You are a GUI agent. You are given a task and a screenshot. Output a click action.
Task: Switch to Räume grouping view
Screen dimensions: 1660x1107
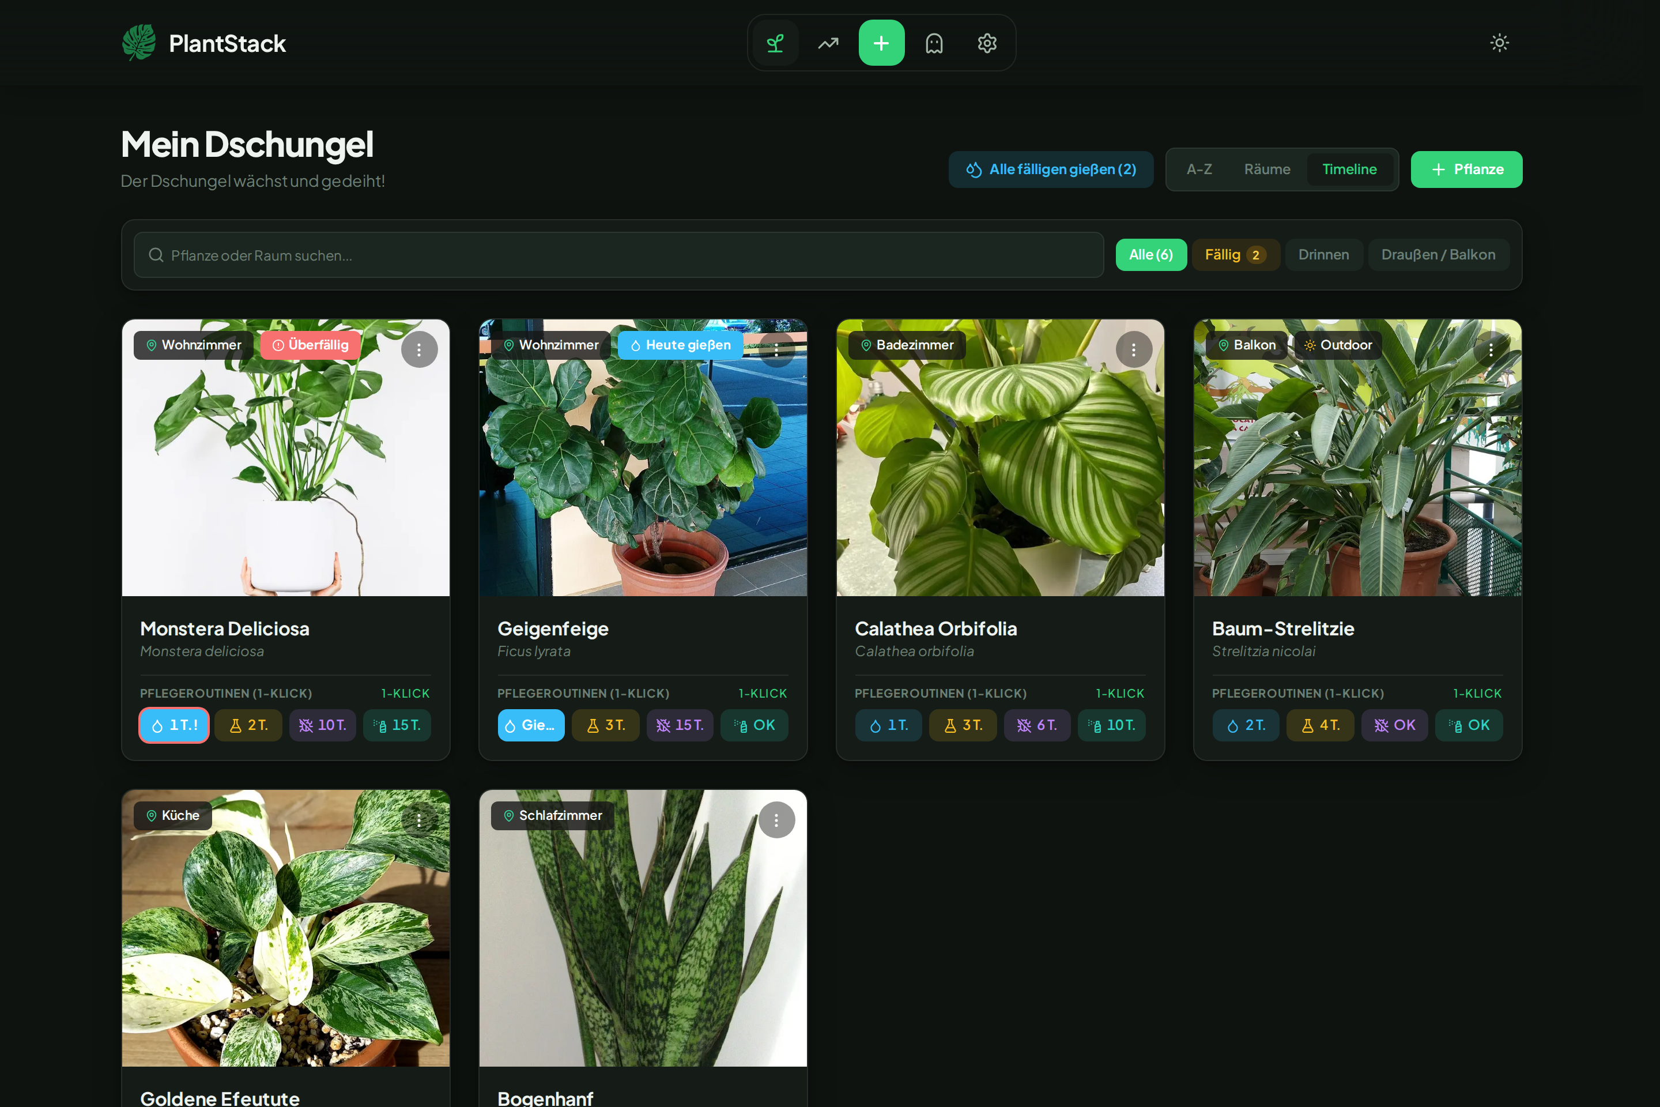click(1267, 170)
